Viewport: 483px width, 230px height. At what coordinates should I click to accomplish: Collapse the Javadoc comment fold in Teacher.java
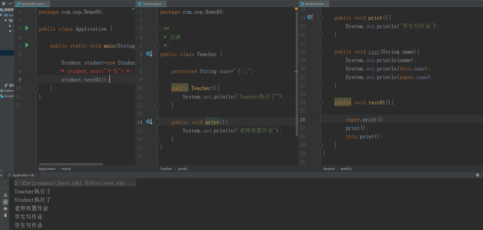[158, 29]
